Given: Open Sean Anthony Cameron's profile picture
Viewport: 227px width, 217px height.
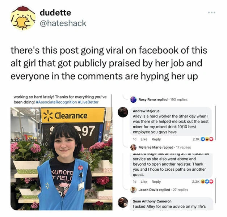Looking at the screenshot, I should coord(123,203).
